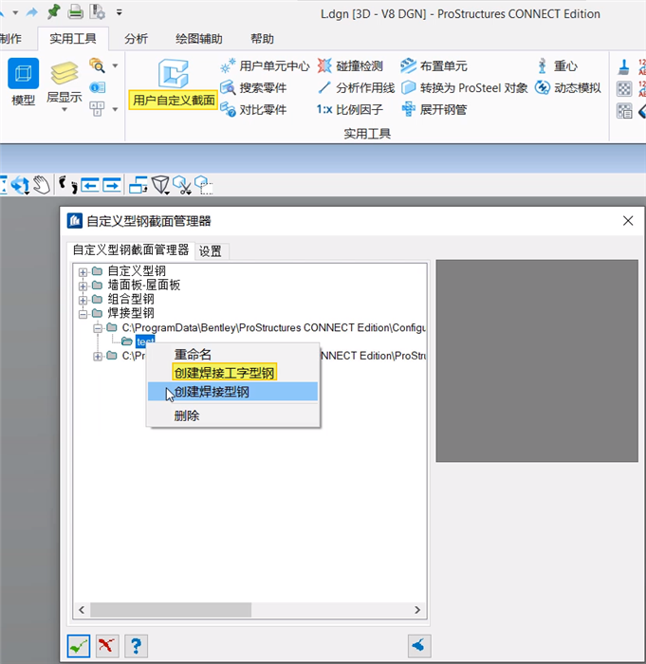Select the 组合型钢 tree item

131,299
